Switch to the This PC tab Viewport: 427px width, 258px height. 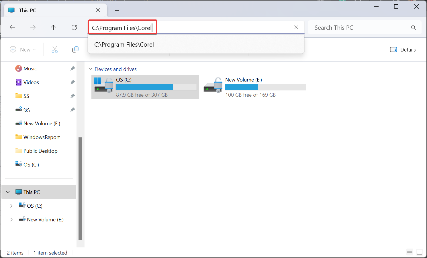pyautogui.click(x=28, y=10)
